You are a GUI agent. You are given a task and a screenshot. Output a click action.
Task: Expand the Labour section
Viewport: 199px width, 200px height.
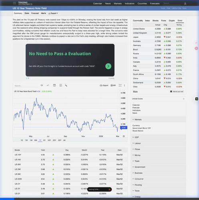[158, 143]
